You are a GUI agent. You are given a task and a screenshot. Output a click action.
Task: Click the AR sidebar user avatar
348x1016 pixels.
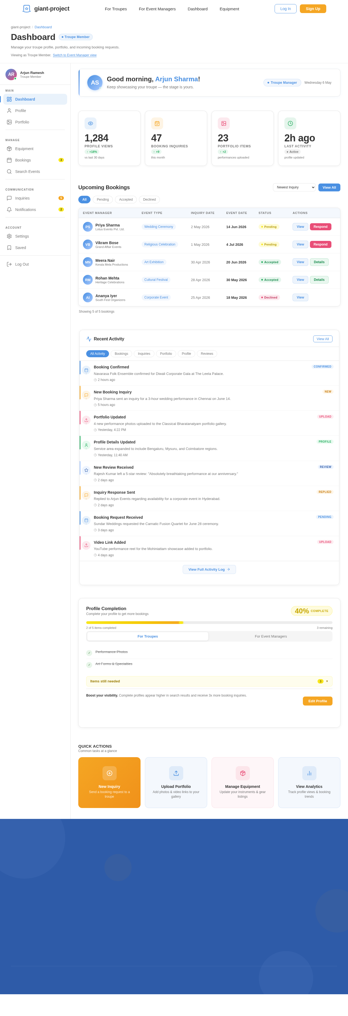(11, 74)
